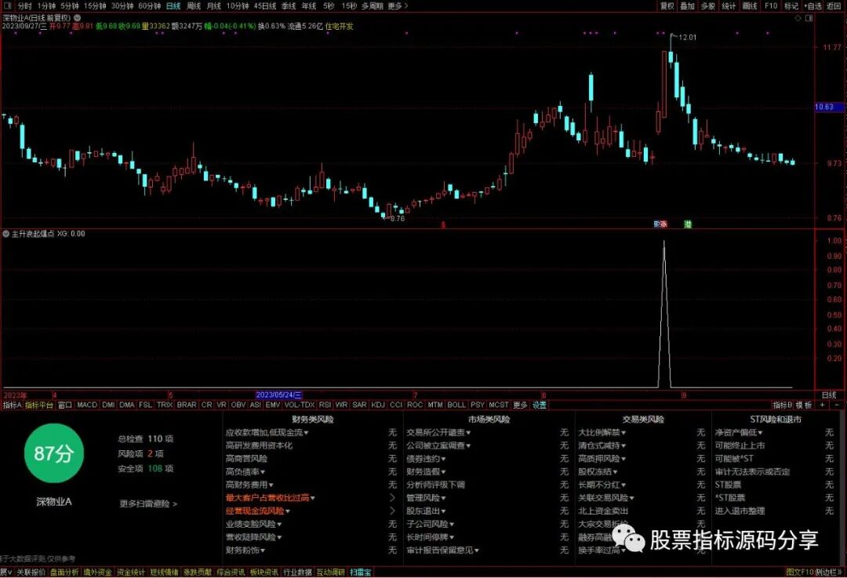Click the 统计 statistics button

coord(729,6)
